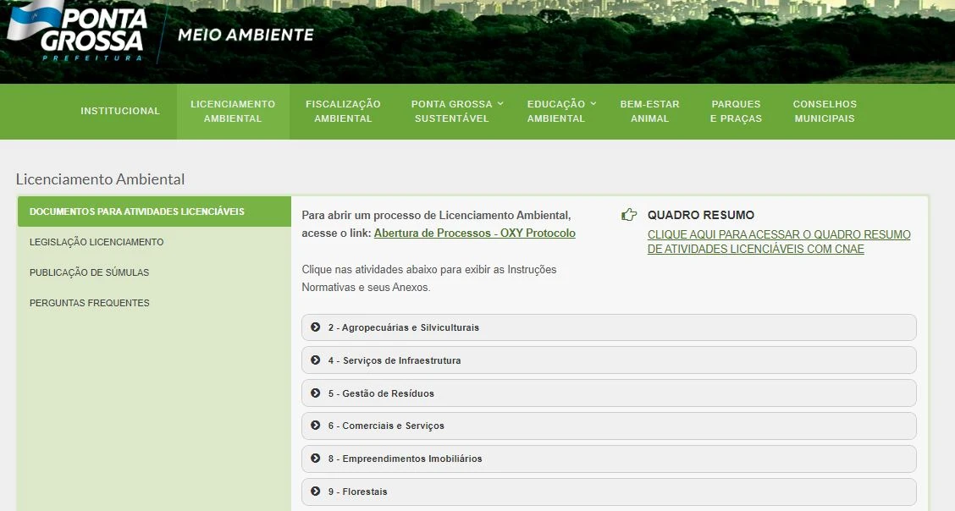Click the Quadro Resumo de Atividades Licenciáveis link
Screen dimensions: 955x511
pos(778,242)
